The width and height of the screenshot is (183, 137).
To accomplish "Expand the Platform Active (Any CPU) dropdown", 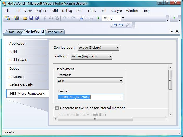I will (91, 56).
